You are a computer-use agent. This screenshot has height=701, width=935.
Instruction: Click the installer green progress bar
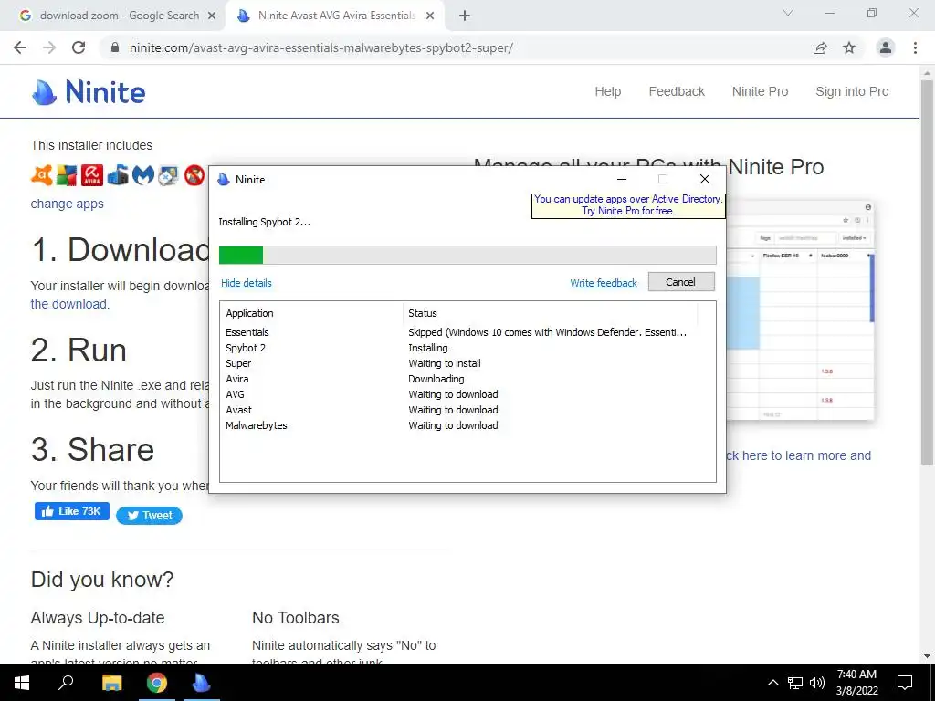click(467, 255)
